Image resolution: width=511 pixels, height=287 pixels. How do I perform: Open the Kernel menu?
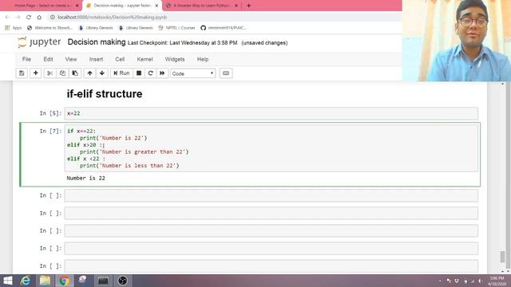[x=145, y=59]
